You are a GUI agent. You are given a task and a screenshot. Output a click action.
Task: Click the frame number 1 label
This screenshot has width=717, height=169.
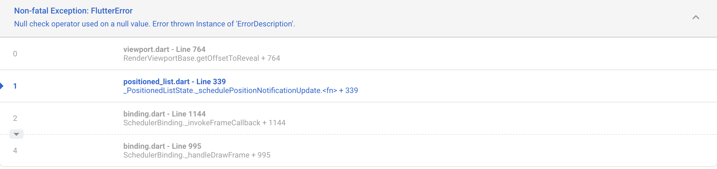point(15,86)
